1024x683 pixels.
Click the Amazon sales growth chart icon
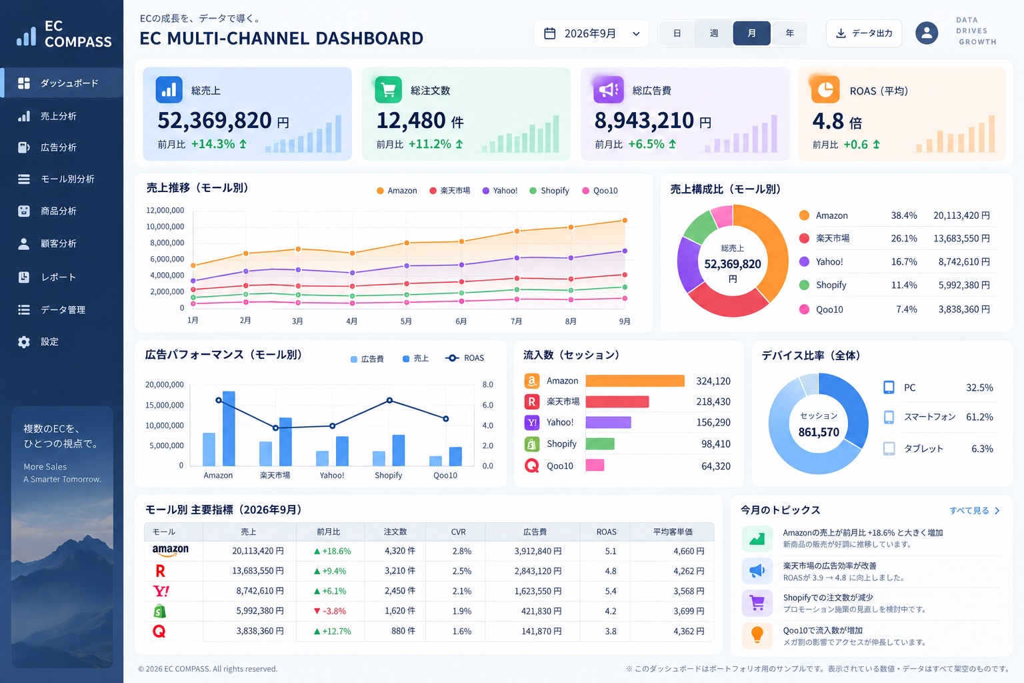pos(757,538)
